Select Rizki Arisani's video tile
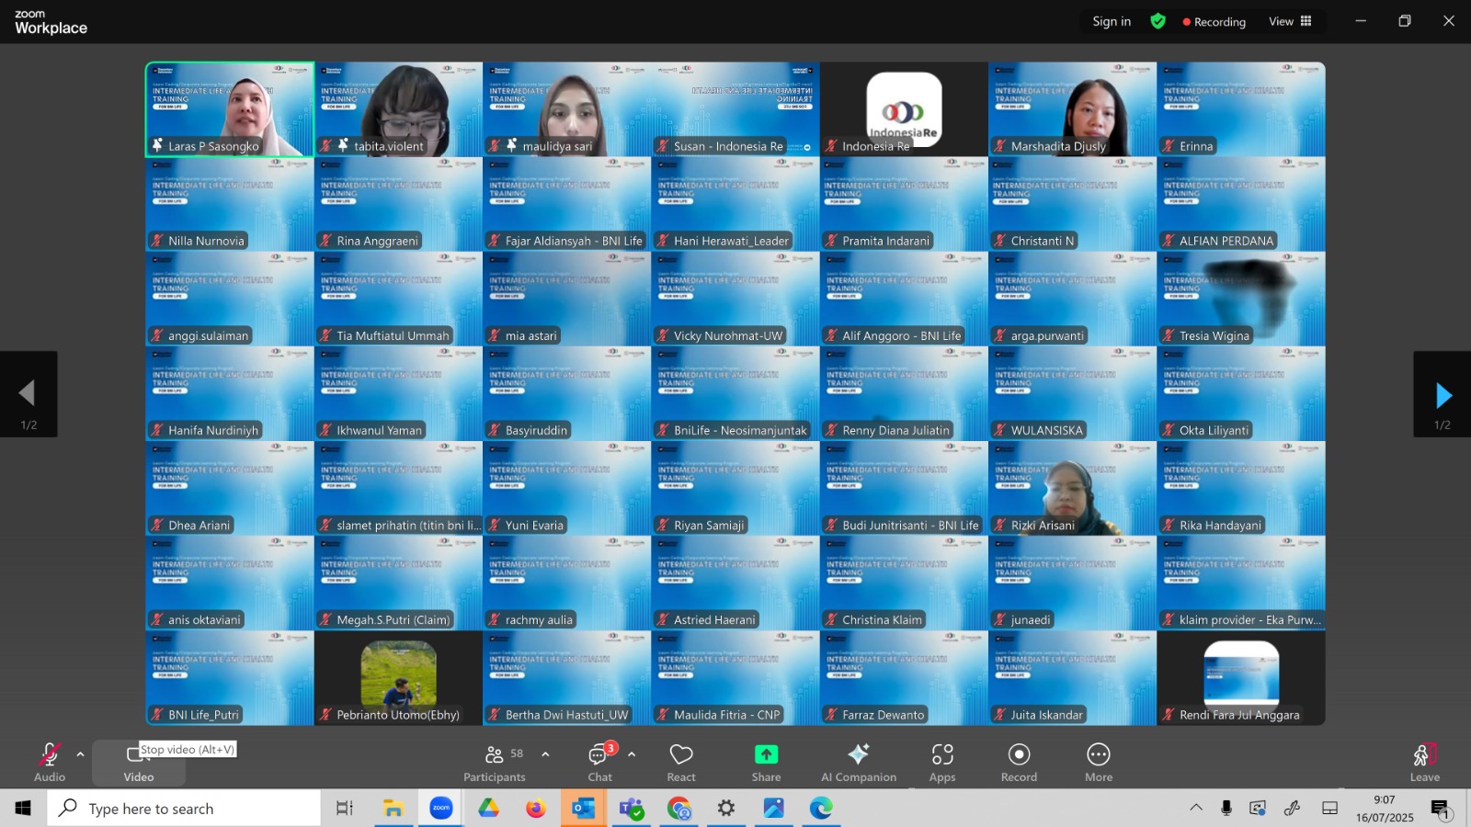 click(x=1072, y=489)
